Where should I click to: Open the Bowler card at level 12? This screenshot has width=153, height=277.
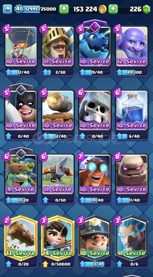(132, 47)
